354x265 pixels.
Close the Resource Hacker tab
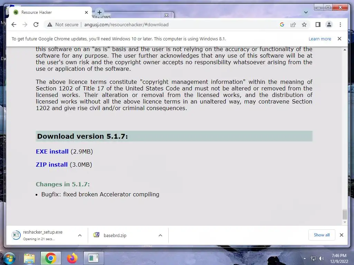point(86,12)
